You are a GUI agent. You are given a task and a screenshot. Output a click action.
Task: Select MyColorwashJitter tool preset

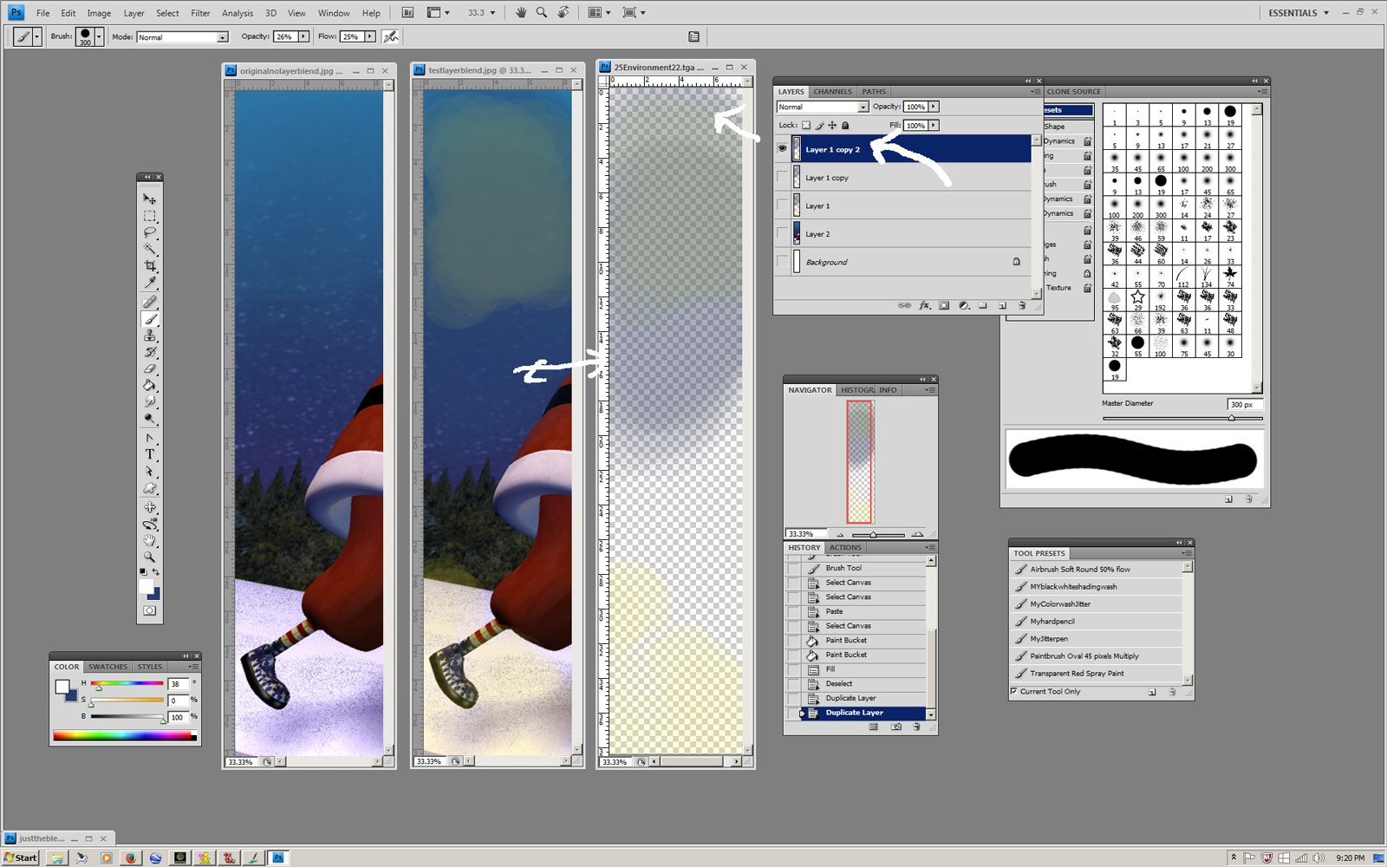click(1096, 604)
